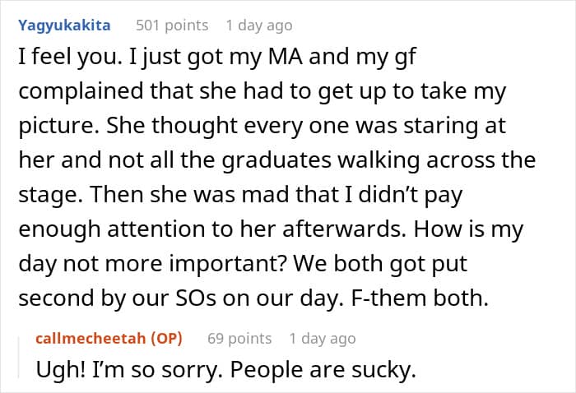Click the word 'complained' in the comment
The height and width of the screenshot is (393, 576).
coord(81,91)
